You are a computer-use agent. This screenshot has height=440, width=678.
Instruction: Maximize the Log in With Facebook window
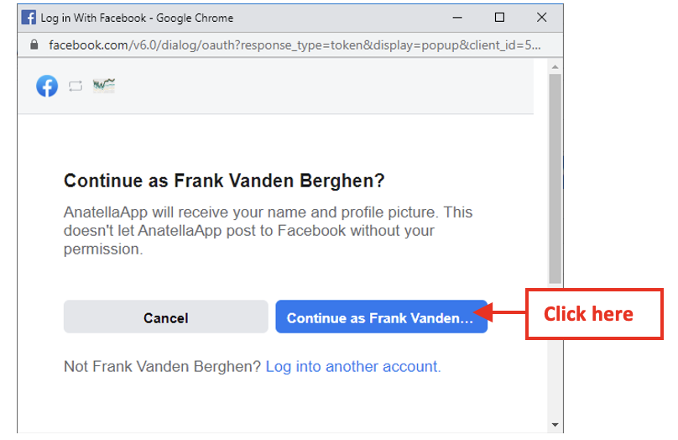(x=499, y=18)
